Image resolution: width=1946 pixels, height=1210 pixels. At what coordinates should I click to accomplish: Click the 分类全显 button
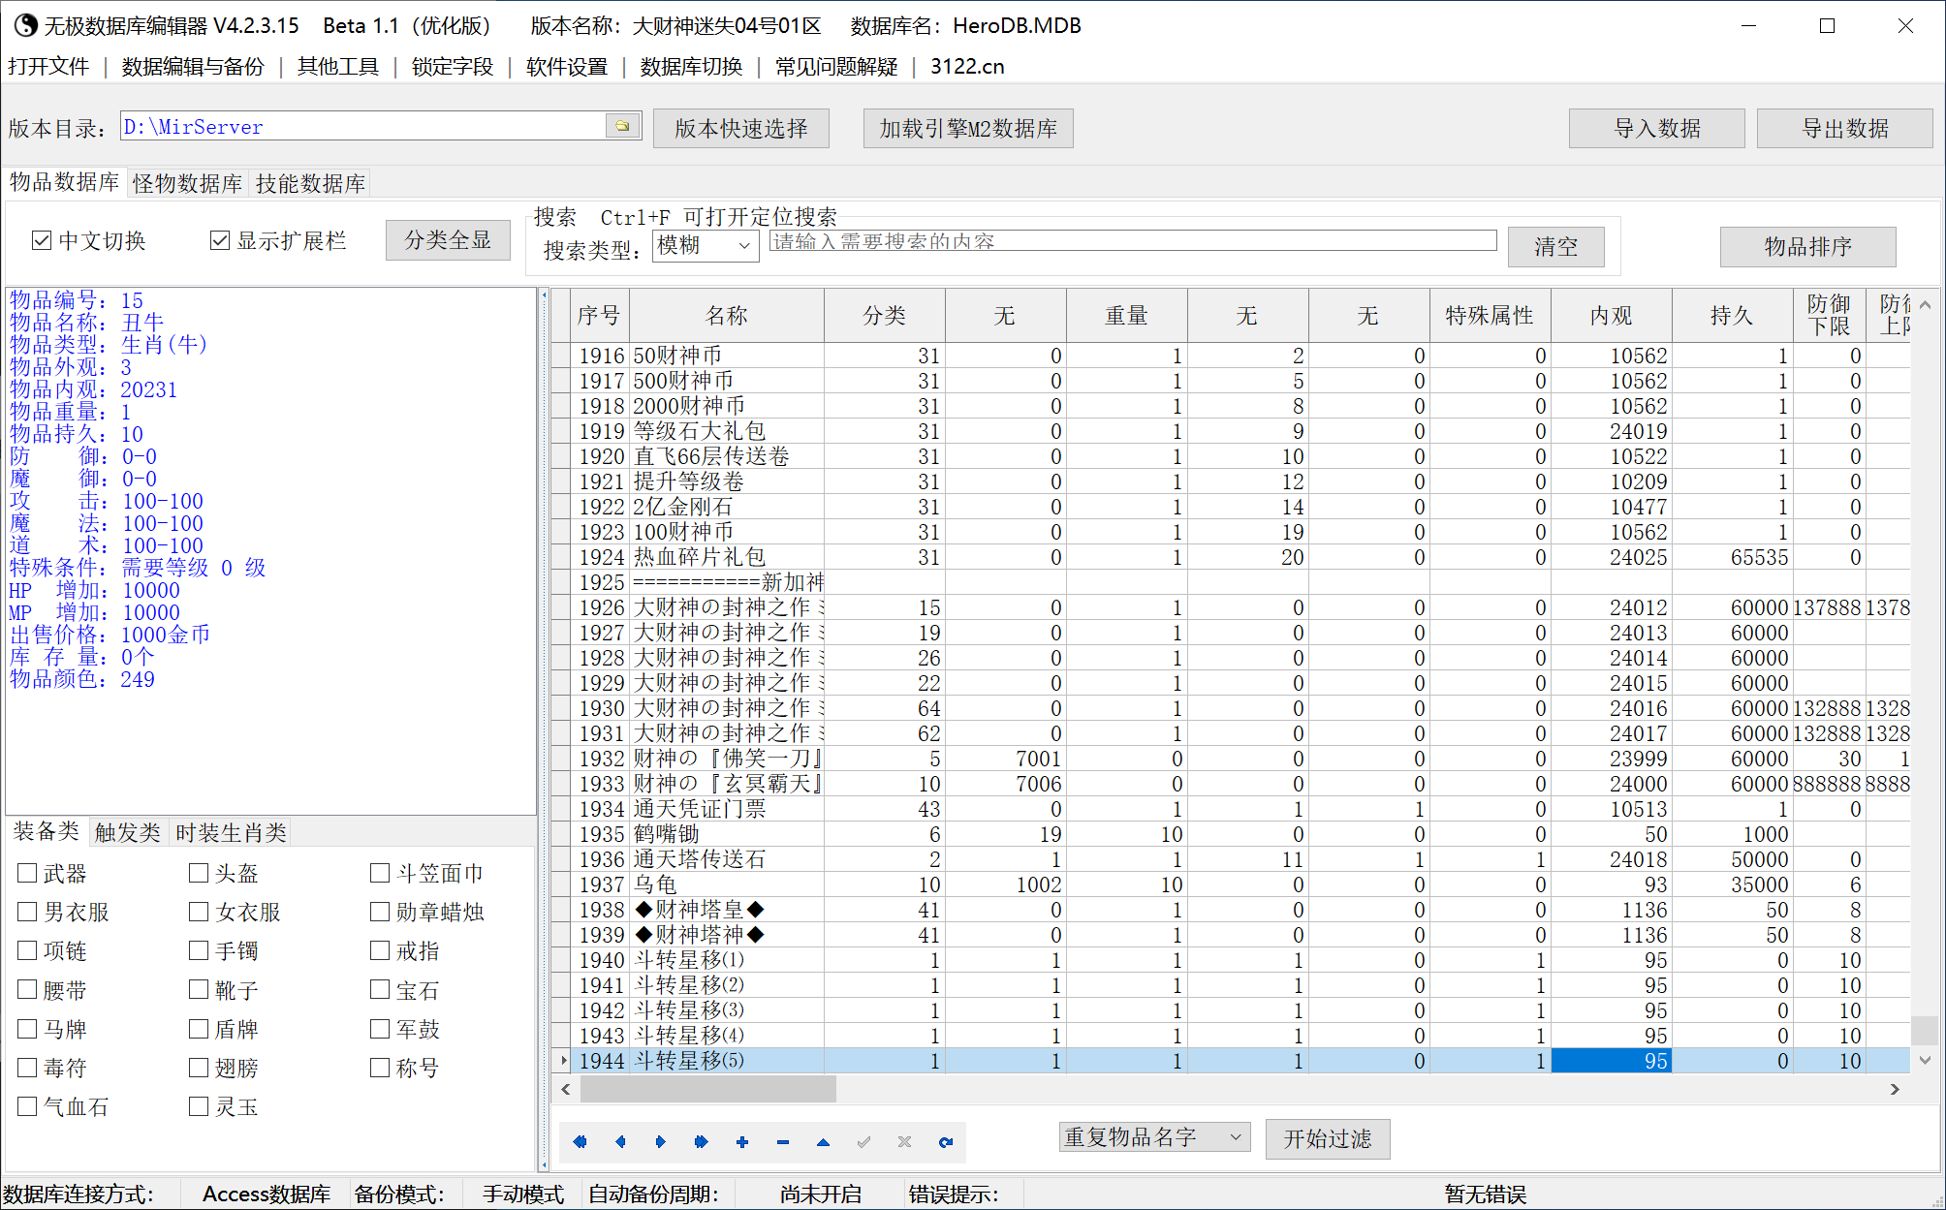pos(448,240)
